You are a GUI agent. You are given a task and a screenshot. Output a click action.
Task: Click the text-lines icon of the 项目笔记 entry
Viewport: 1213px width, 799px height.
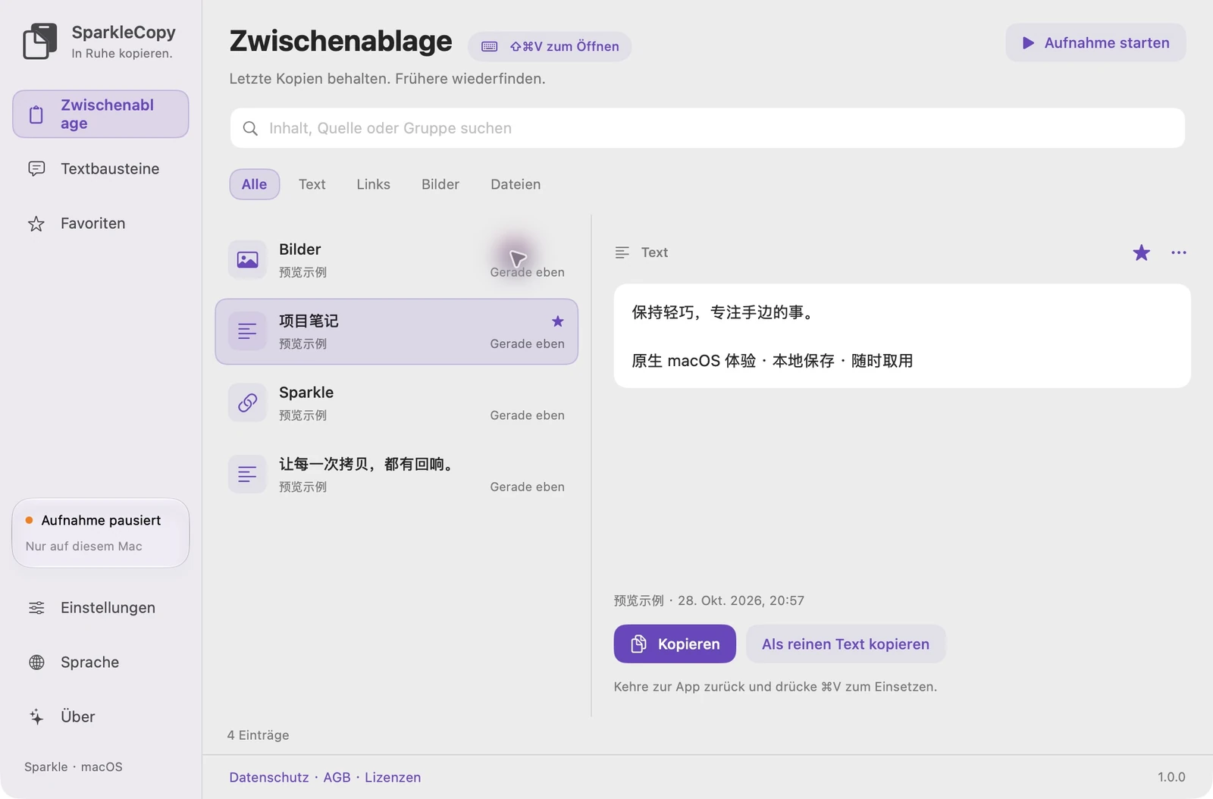pos(248,331)
